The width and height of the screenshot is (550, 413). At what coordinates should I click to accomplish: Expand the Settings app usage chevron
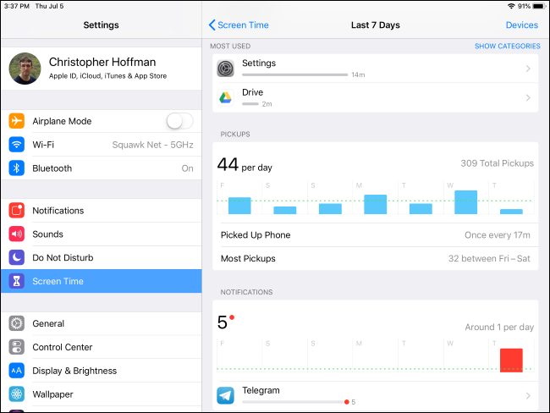click(527, 69)
